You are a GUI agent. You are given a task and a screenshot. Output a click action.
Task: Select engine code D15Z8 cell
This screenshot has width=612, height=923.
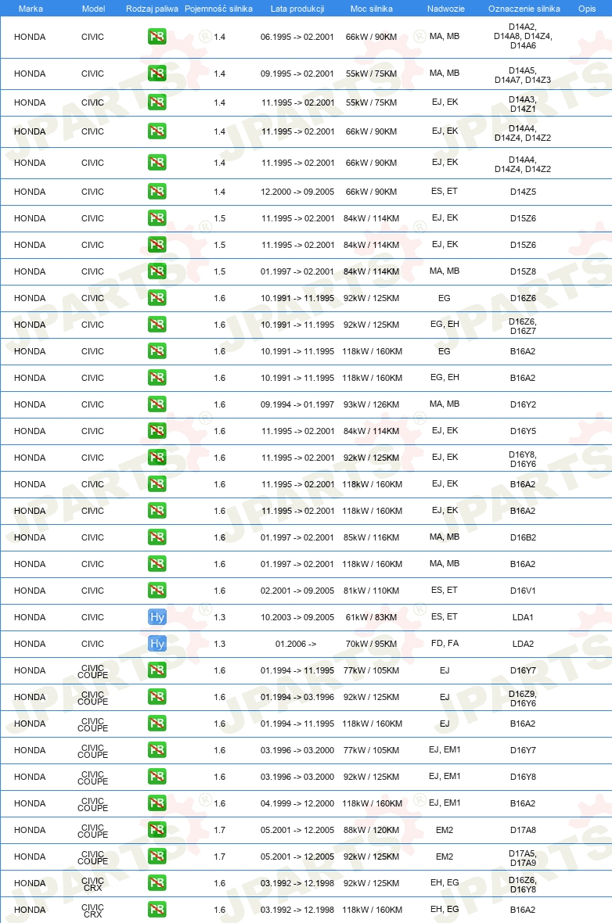(x=523, y=272)
